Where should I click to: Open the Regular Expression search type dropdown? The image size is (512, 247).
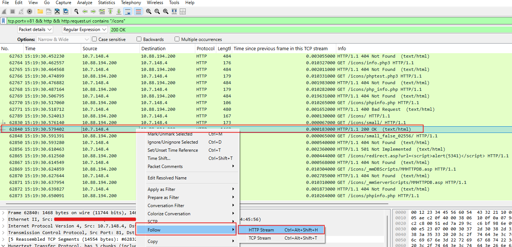point(85,30)
